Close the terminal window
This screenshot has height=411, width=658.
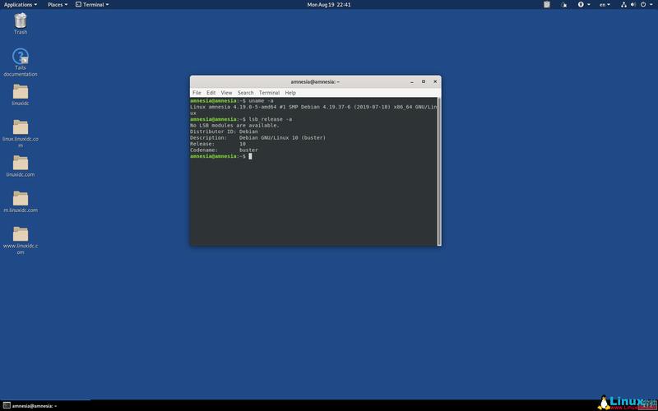click(x=435, y=81)
